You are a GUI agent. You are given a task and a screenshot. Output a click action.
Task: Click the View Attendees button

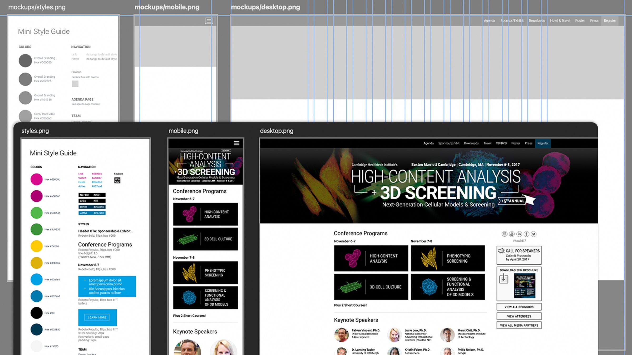coord(519,316)
